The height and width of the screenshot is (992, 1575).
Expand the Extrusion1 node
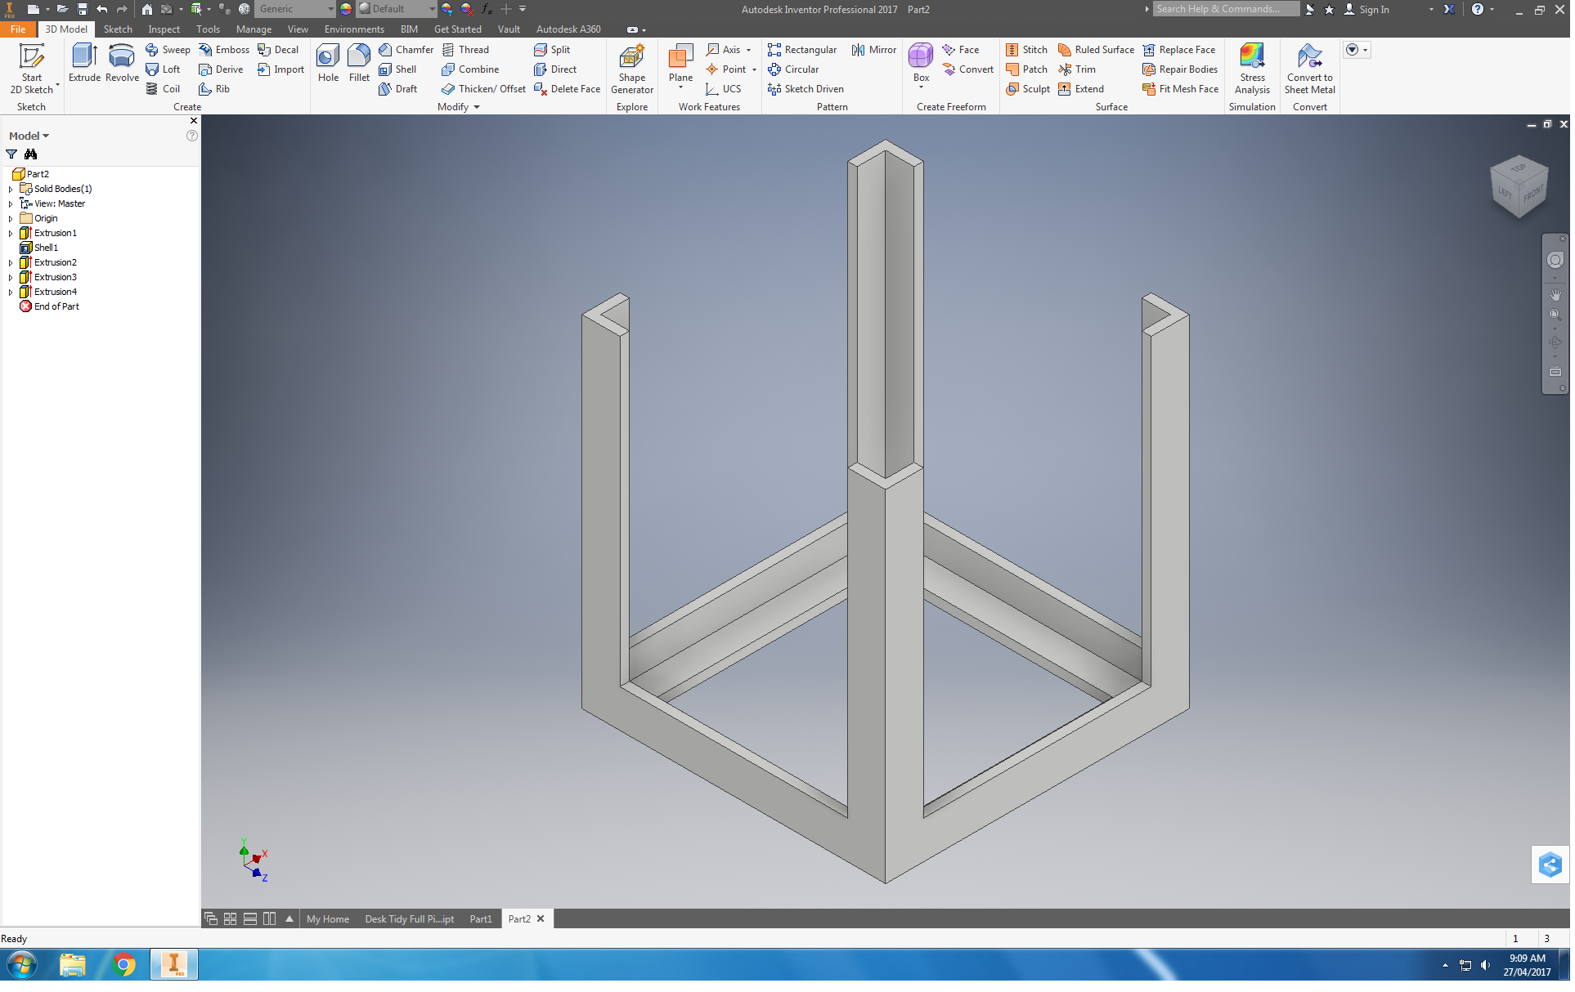point(11,233)
